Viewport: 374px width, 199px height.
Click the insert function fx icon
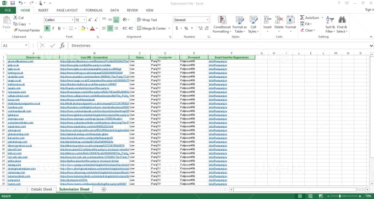(x=62, y=46)
